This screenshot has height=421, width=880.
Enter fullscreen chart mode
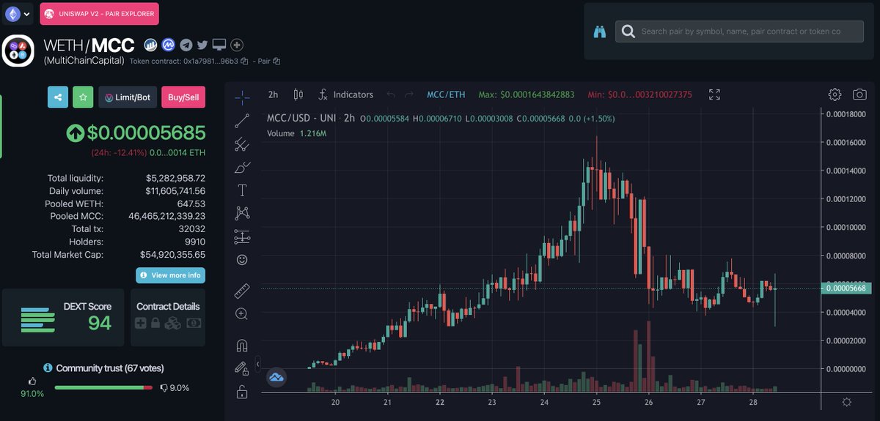(x=714, y=94)
